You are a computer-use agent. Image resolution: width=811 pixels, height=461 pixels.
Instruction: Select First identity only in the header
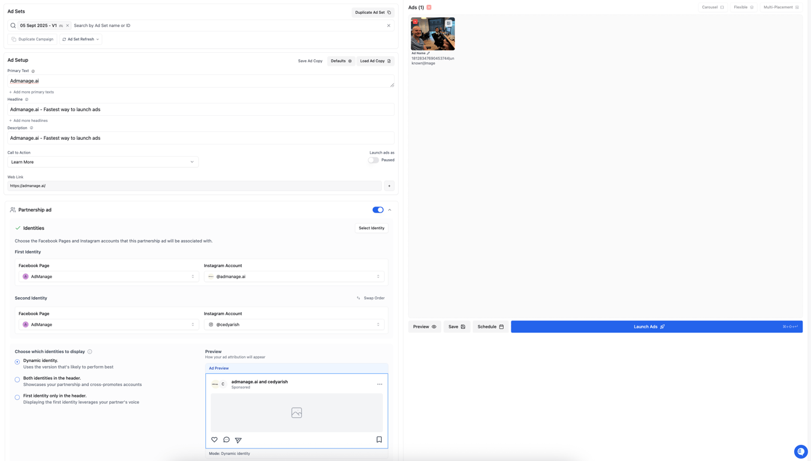(17, 397)
